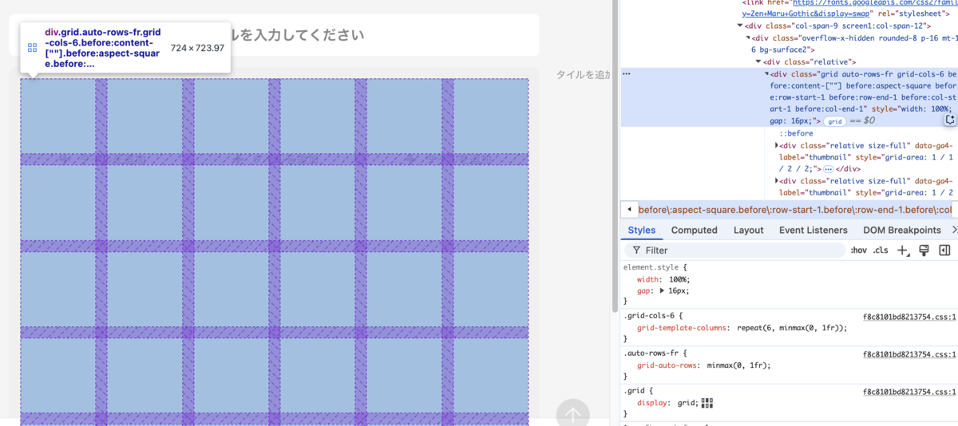Open the Event Listeners tab

point(814,230)
